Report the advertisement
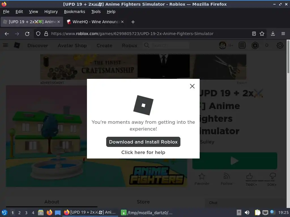Image resolution: width=290 pixels, height=217 pixels. click(242, 83)
